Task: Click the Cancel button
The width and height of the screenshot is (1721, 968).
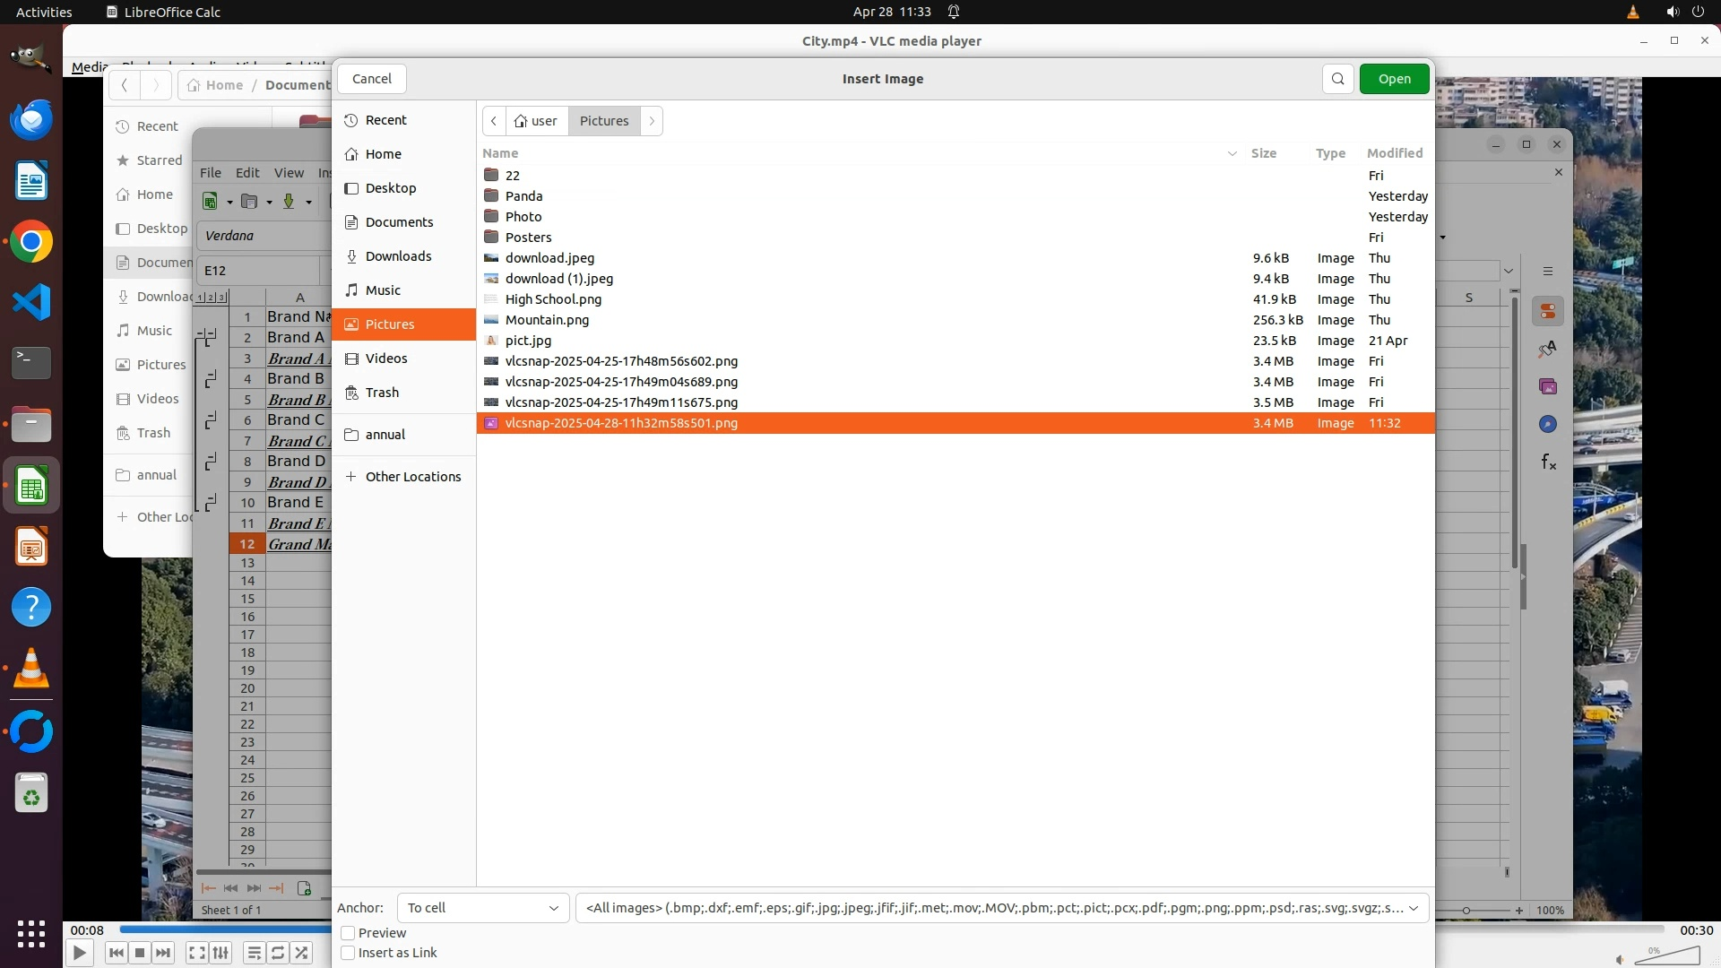Action: pos(371,79)
